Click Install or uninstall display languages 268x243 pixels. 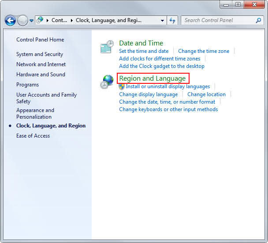[168, 86]
